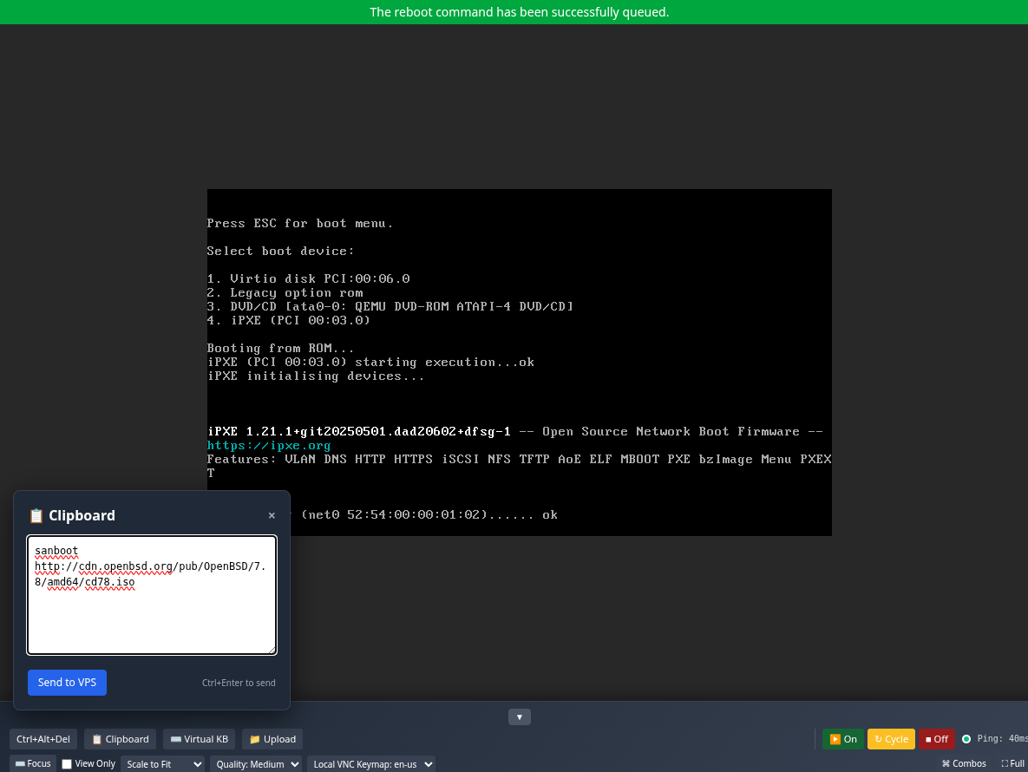
Task: Open the Combos menu
Action: point(963,763)
